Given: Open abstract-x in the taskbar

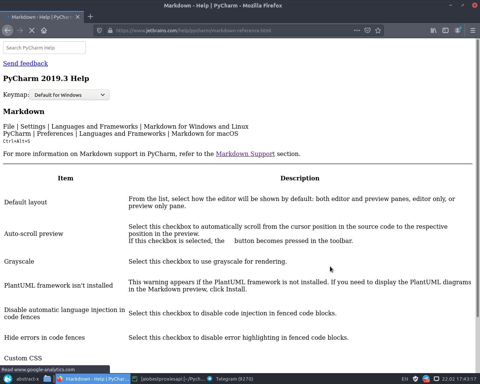Looking at the screenshot, I should pyautogui.click(x=28, y=379).
